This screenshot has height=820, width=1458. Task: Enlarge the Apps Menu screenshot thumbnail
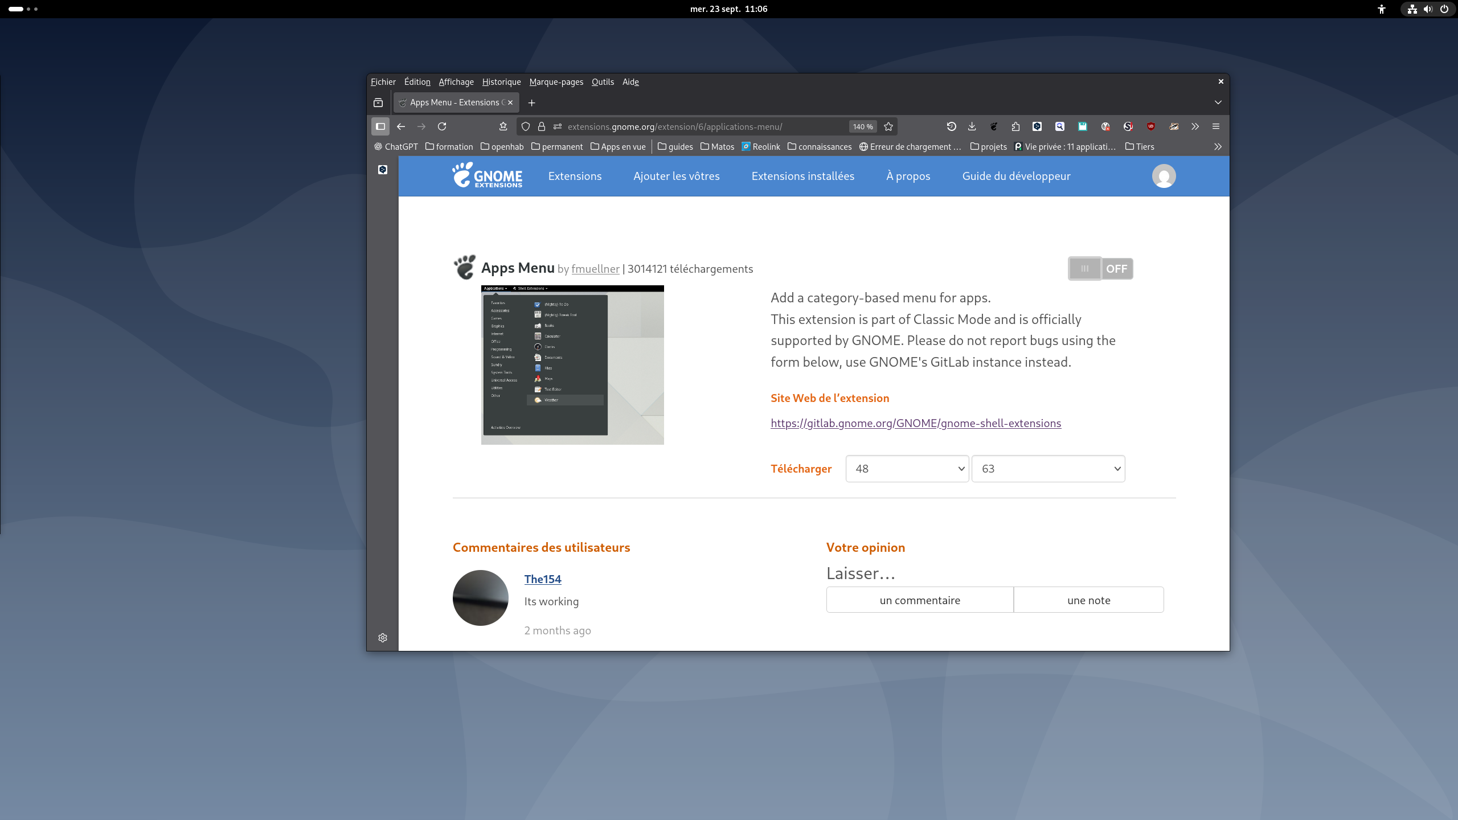point(572,365)
